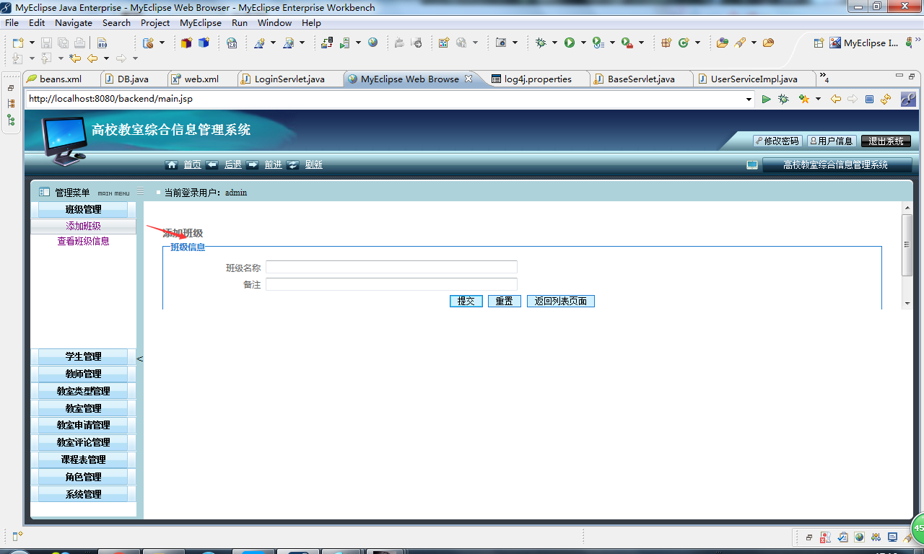This screenshot has width=924, height=554.
Task: Open the Back history dropdown arrow
Action: pyautogui.click(x=106, y=58)
